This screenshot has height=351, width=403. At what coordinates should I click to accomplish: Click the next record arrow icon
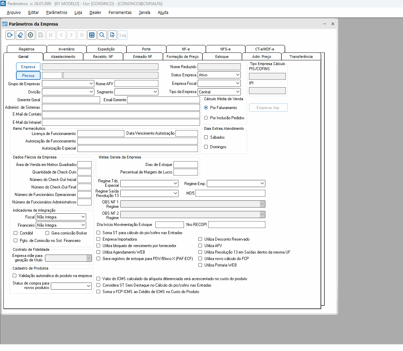pos(72,35)
